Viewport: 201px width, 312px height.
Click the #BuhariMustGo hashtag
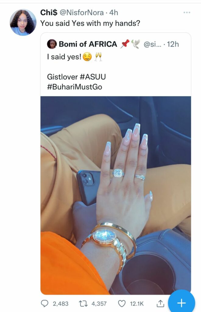(x=75, y=87)
